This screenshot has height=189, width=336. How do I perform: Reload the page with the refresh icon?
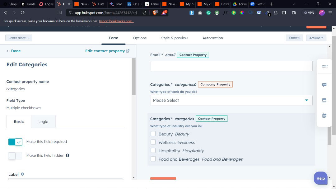pyautogui.click(x=22, y=13)
